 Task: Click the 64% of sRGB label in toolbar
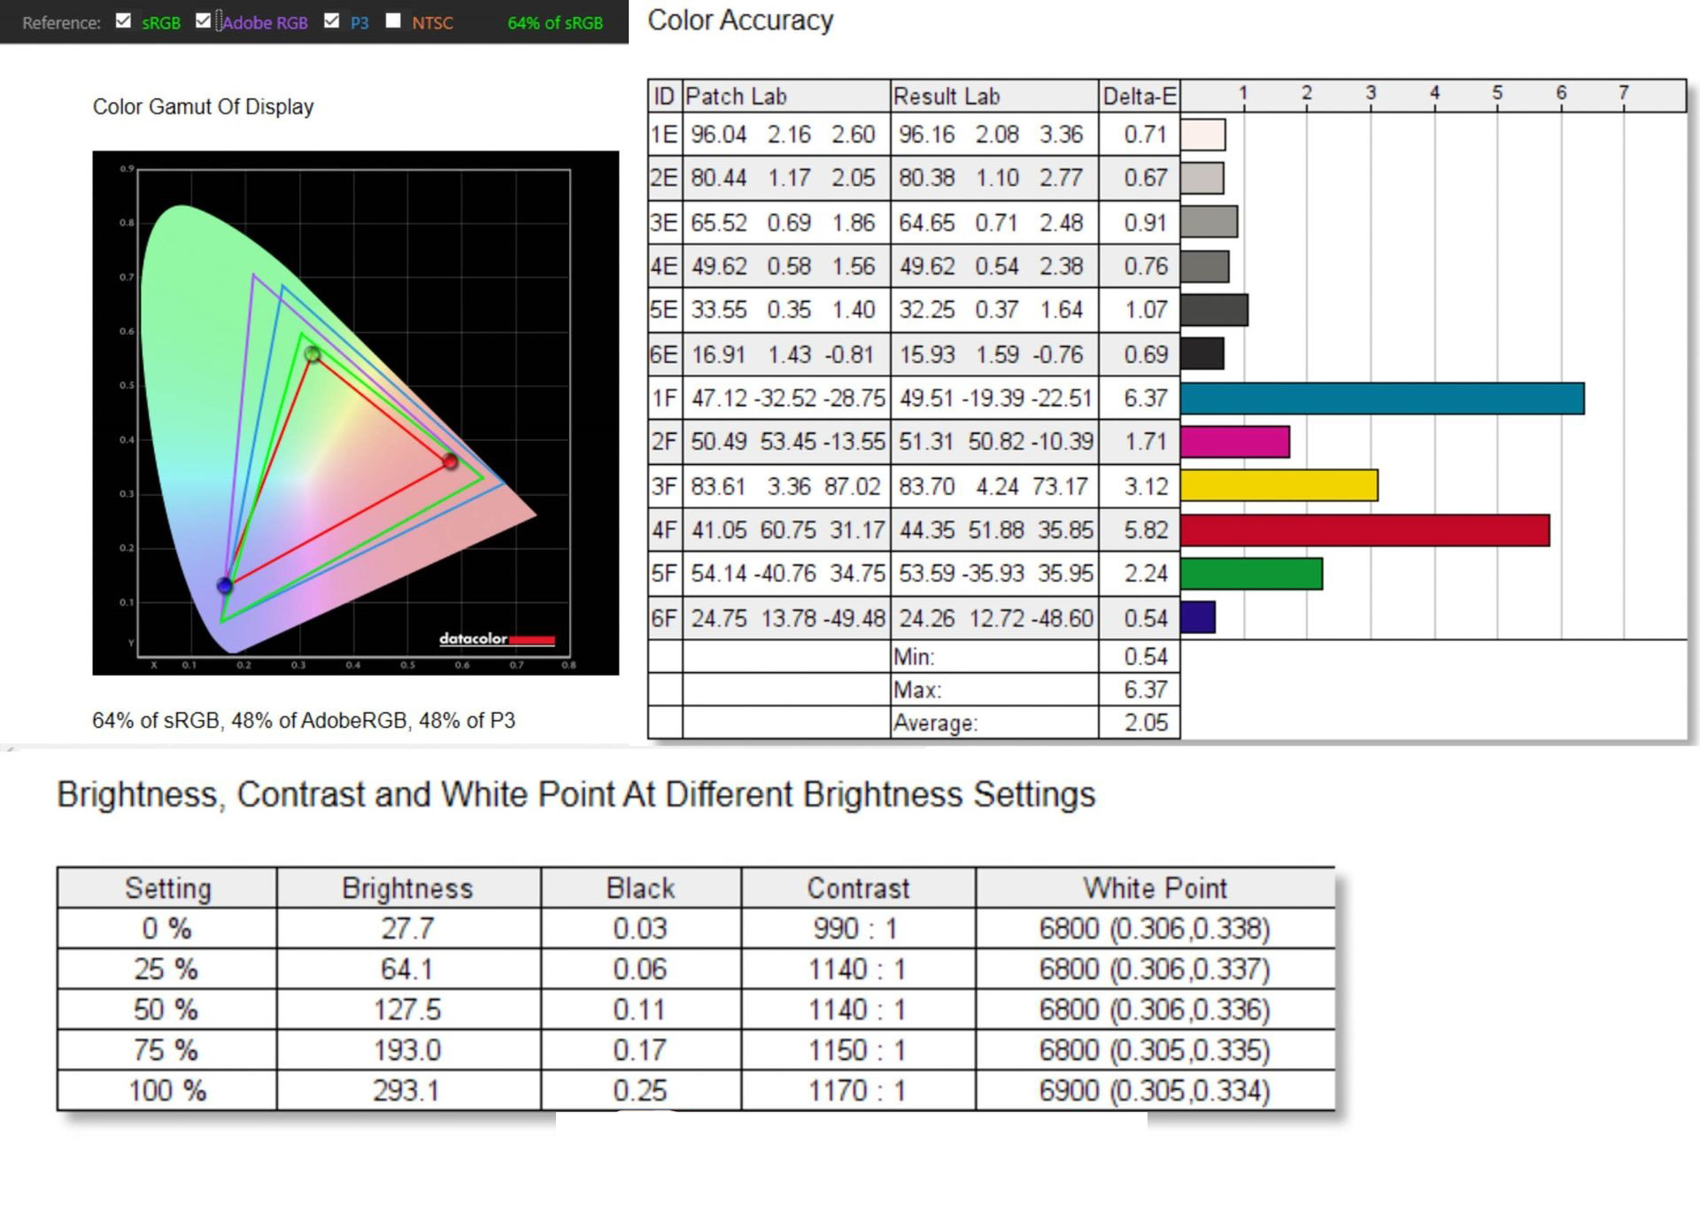click(554, 23)
